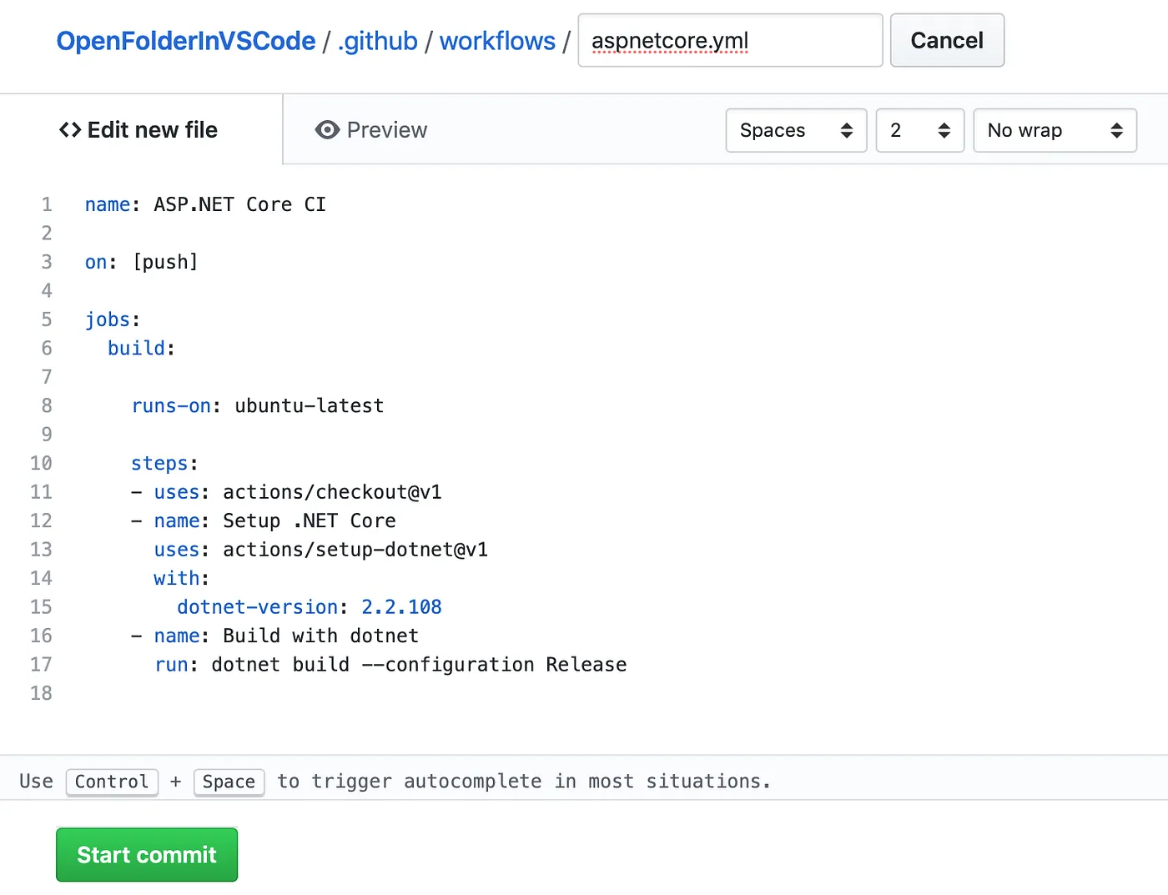Click the code brackets icon on Edit tab
1168x895 pixels.
(x=69, y=130)
